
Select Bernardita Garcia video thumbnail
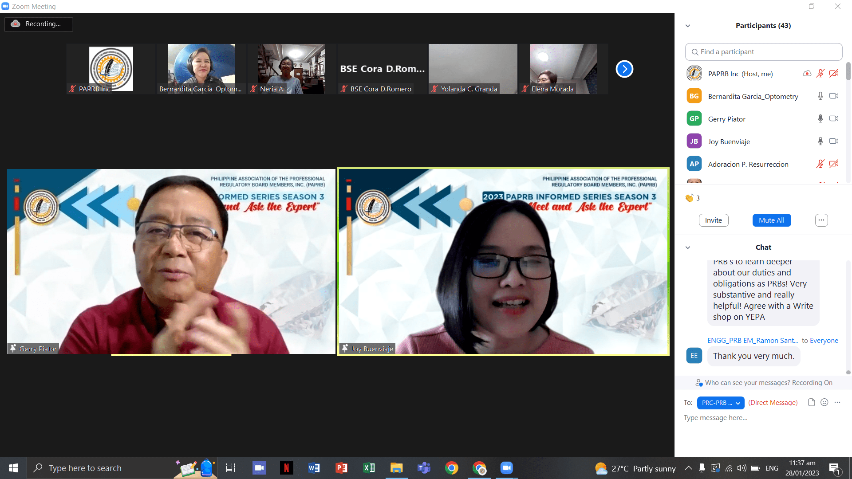point(201,69)
